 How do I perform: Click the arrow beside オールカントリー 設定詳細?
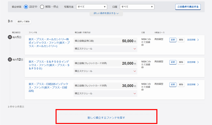pyautogui.click(x=198, y=40)
